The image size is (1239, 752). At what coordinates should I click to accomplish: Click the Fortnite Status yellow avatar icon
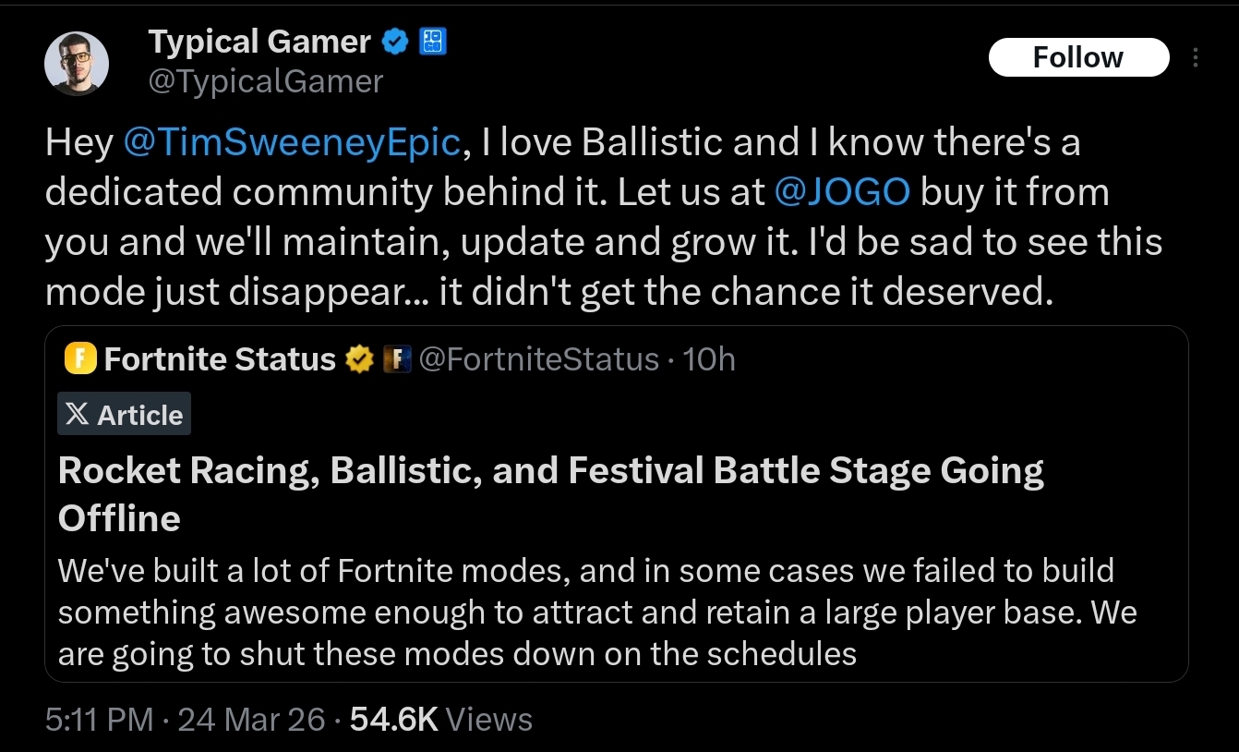81,358
